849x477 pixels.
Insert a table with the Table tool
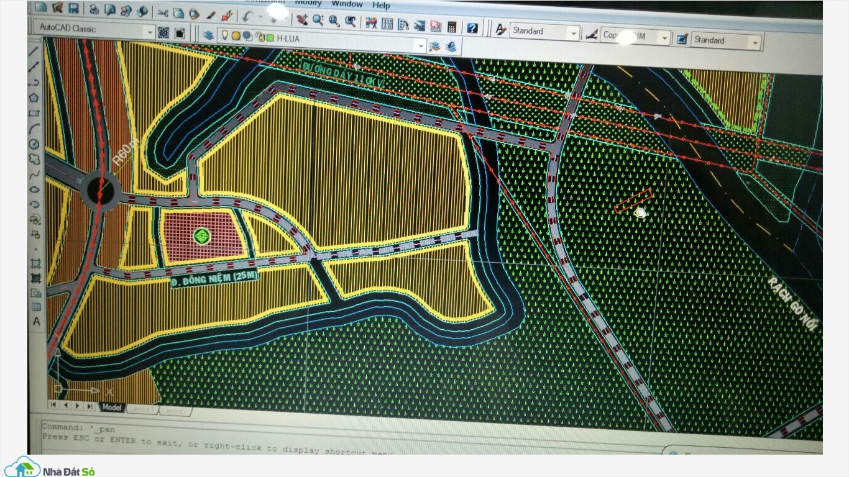pyautogui.click(x=36, y=307)
